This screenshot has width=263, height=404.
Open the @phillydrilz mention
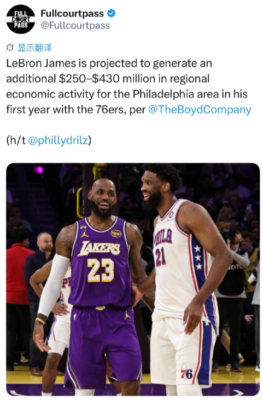pos(58,140)
